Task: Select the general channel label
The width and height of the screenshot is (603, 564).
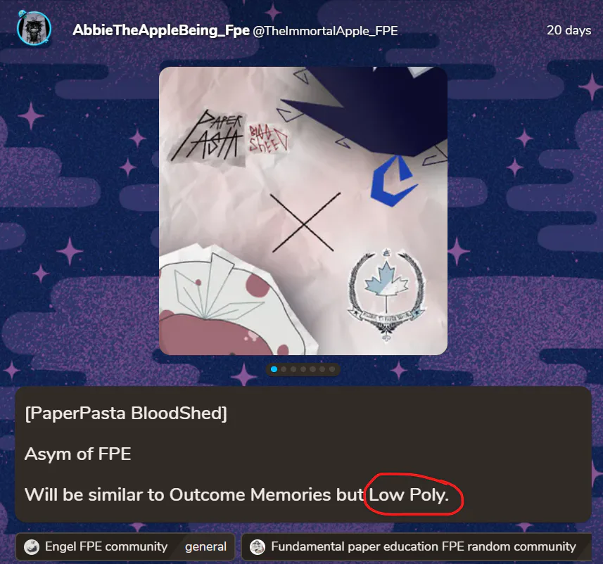Action: pyautogui.click(x=205, y=546)
